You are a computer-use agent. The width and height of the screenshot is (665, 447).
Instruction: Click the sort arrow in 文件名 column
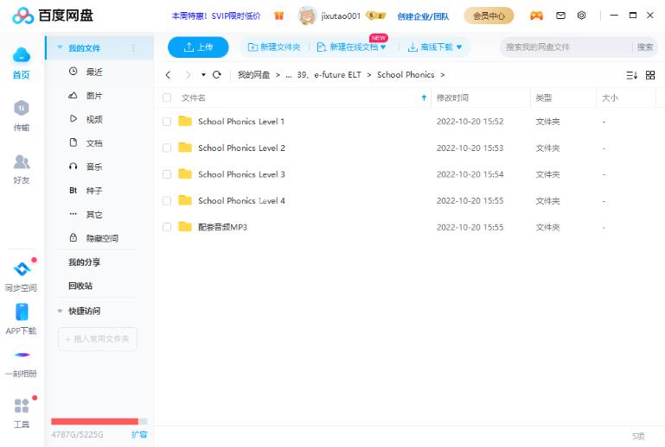coord(424,98)
